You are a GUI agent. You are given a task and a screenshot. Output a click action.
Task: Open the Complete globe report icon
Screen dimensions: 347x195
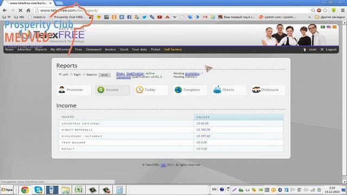178,90
